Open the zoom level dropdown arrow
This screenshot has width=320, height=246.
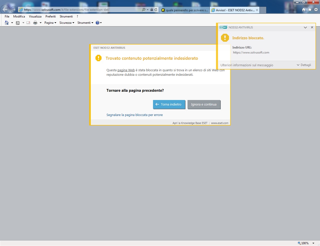[x=313, y=243]
